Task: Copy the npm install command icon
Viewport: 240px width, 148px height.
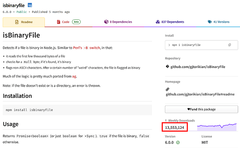Action: (230, 45)
